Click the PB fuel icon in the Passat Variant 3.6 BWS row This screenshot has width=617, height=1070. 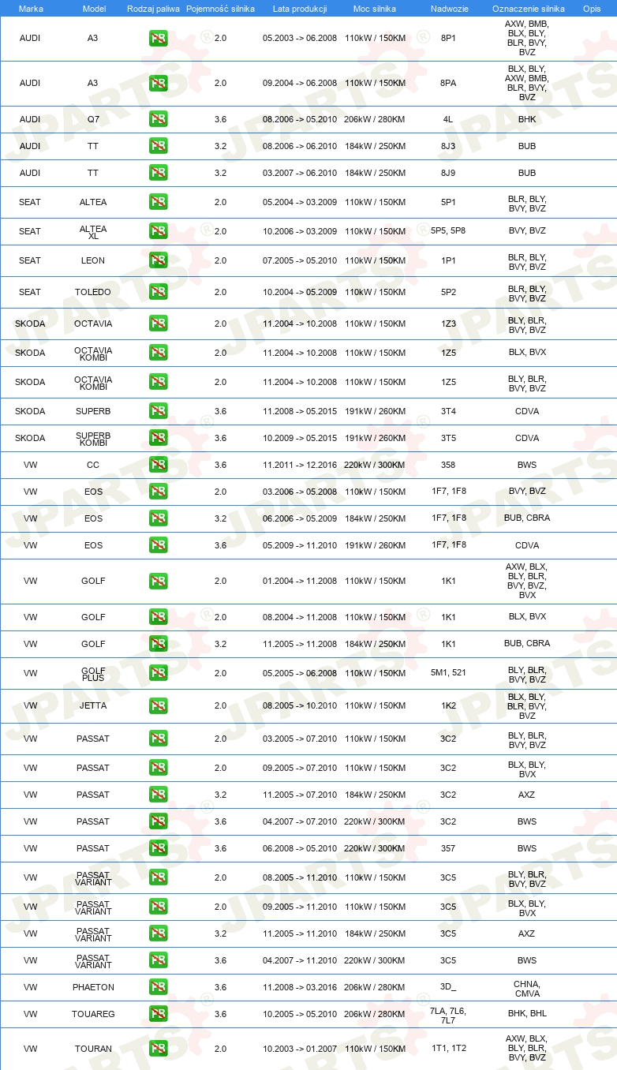tap(158, 960)
